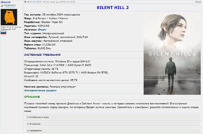The height and width of the screenshot is (134, 203).
Task: Expand the Скриншоты spoiler
Action: 113,131
